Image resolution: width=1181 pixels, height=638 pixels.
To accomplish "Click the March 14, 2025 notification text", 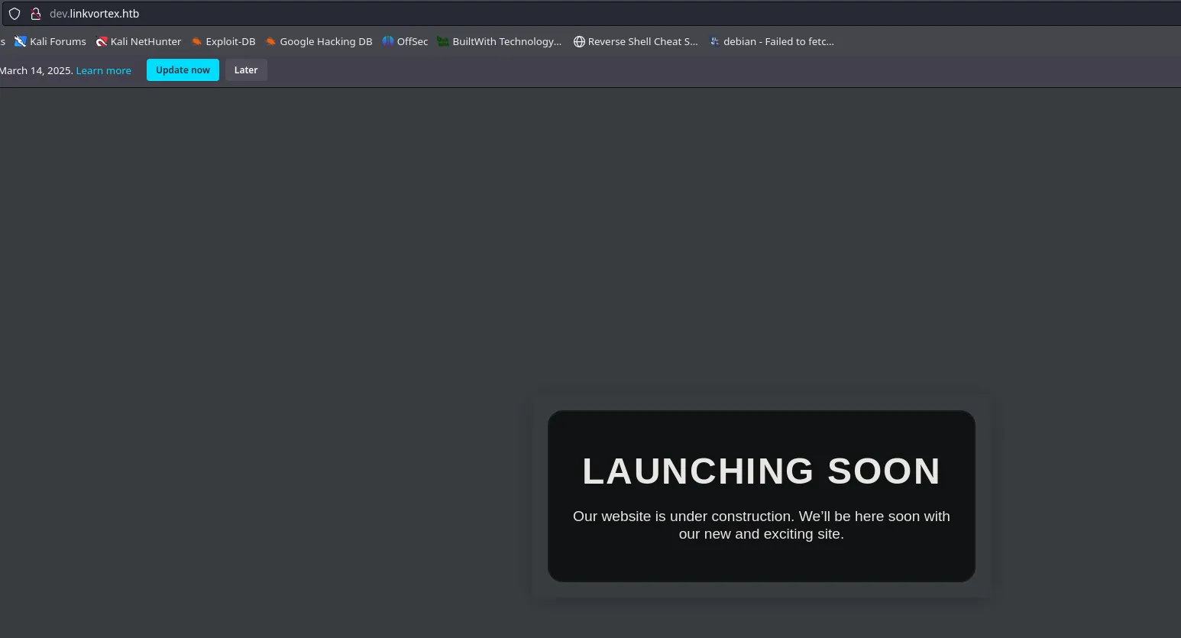I will click(x=36, y=70).
